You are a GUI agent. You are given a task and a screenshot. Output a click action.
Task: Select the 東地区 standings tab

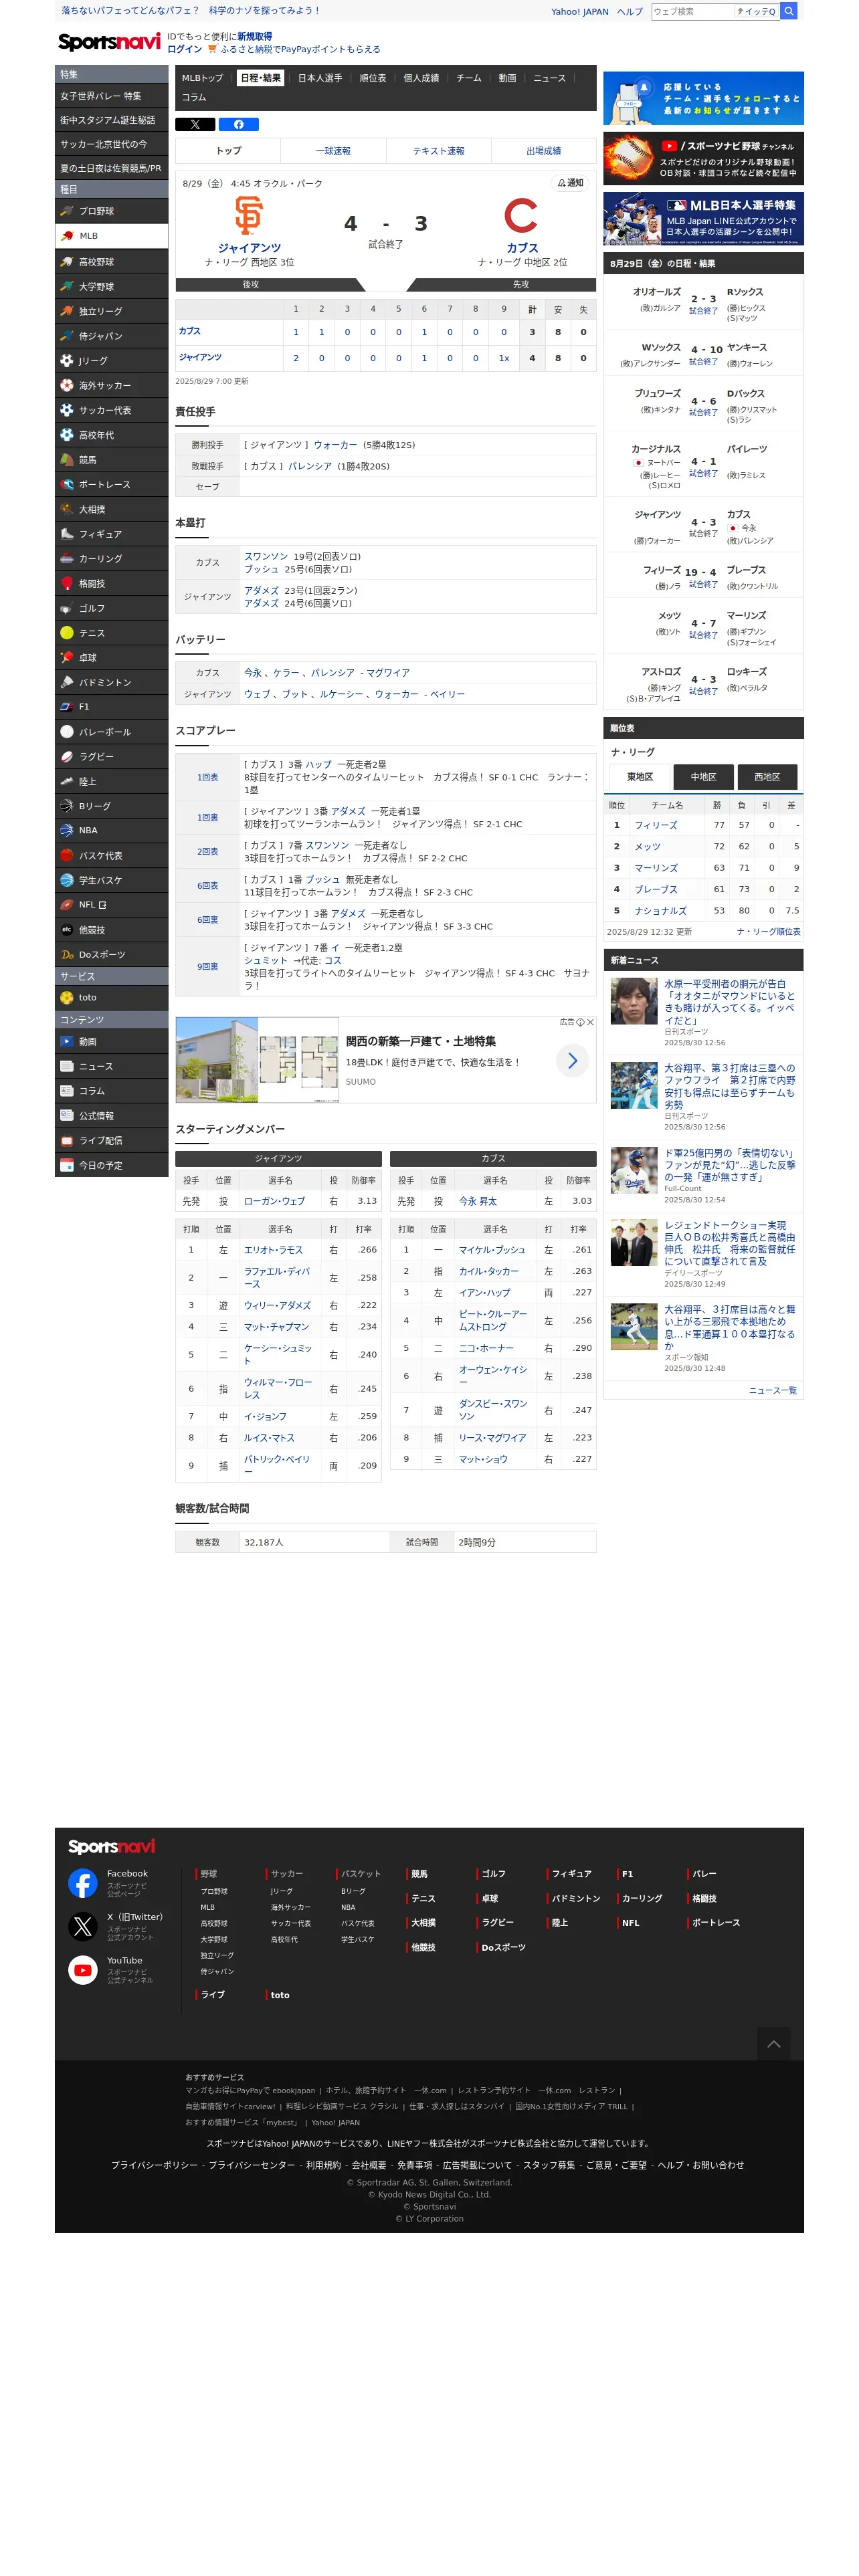[x=640, y=777]
